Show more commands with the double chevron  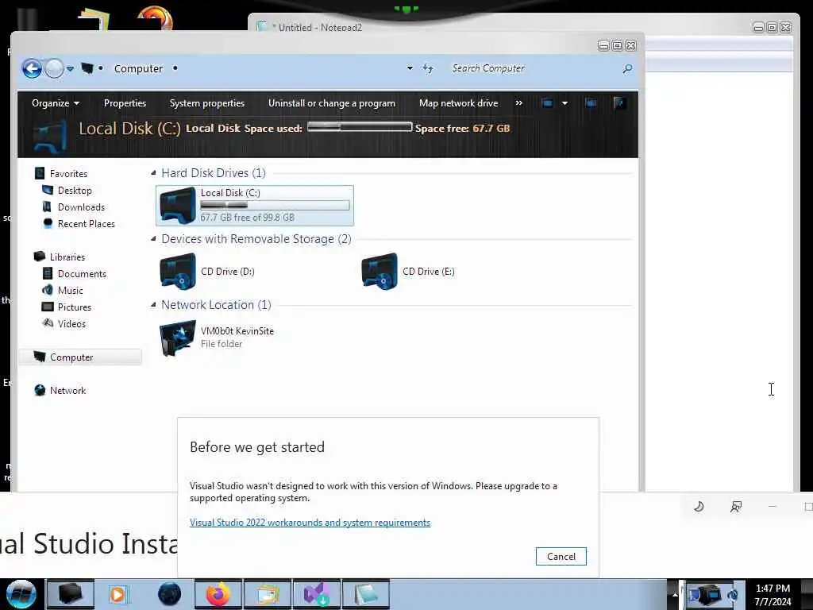click(x=518, y=103)
